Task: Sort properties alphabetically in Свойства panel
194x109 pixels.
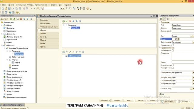Action: (x=161, y=19)
